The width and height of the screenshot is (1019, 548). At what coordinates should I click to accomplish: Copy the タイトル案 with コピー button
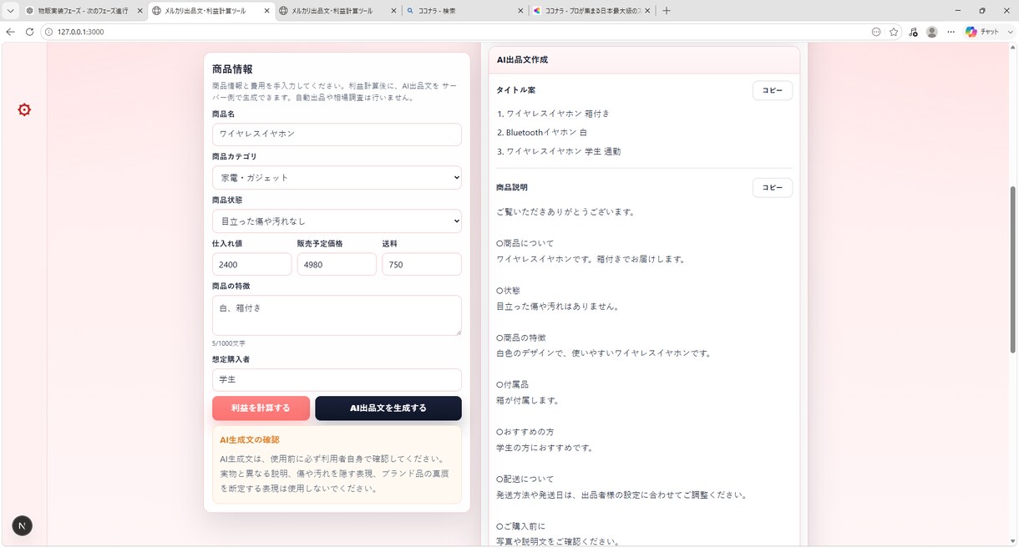773,90
